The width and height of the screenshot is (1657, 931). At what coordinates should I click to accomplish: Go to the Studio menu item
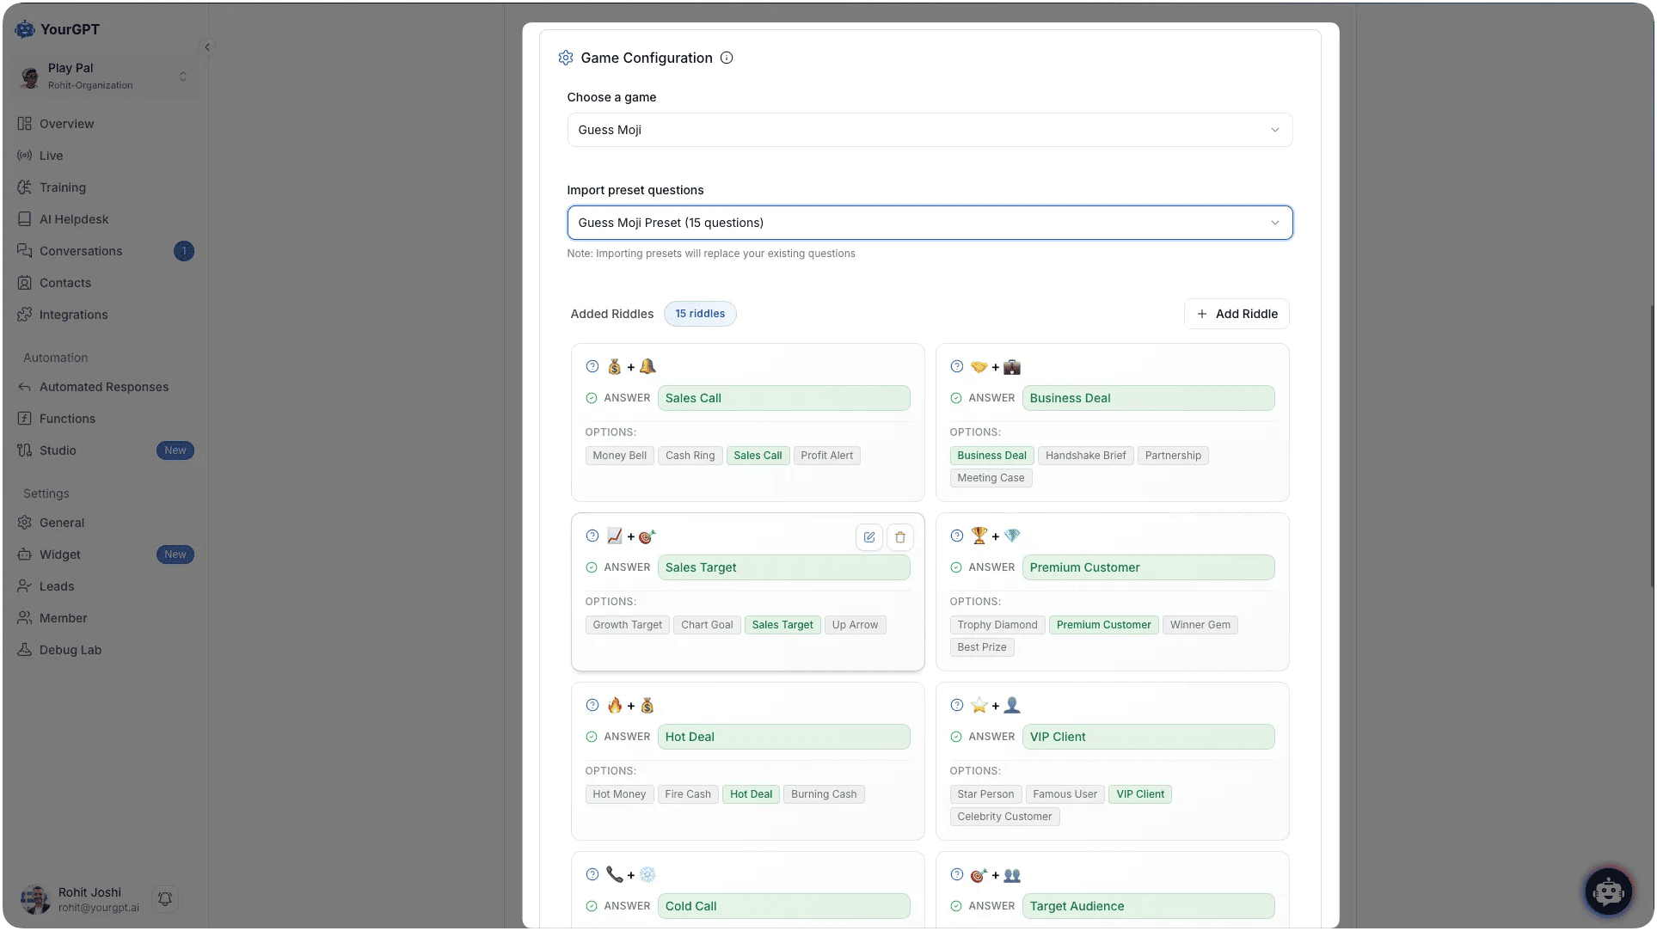(x=58, y=450)
